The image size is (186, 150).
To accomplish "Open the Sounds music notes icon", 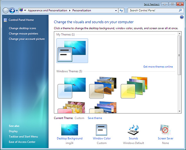I will (x=133, y=130).
